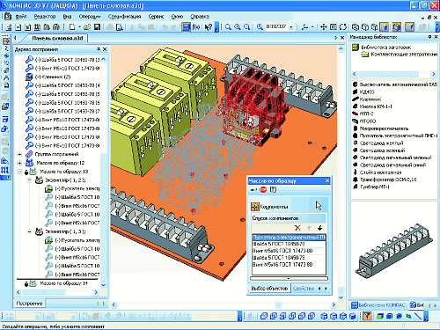
Task: Select Кнопка КМ-1-1 in library list
Action: coord(376,106)
